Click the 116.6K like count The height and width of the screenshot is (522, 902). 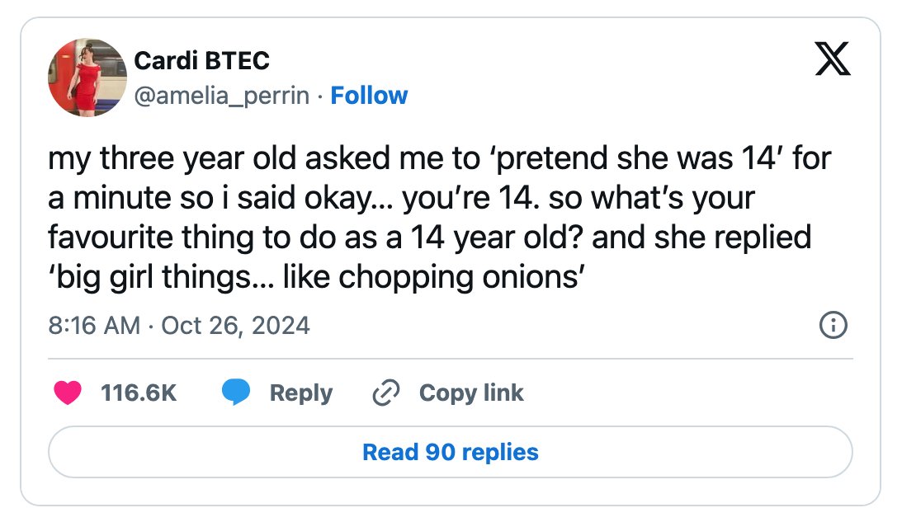pyautogui.click(x=139, y=393)
